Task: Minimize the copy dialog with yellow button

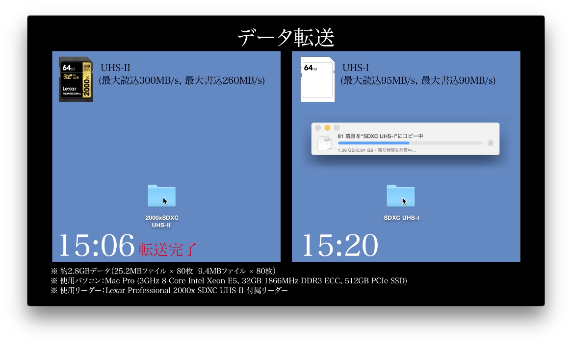Action: (327, 128)
